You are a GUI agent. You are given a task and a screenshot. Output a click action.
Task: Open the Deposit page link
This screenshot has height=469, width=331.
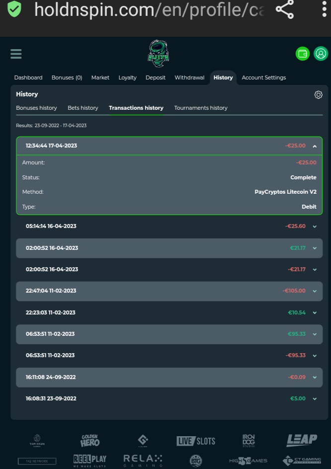pyautogui.click(x=156, y=78)
